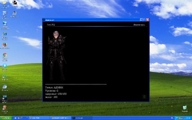Click the system tray clock
This screenshot has height=120, width=192.
pyautogui.click(x=188, y=118)
